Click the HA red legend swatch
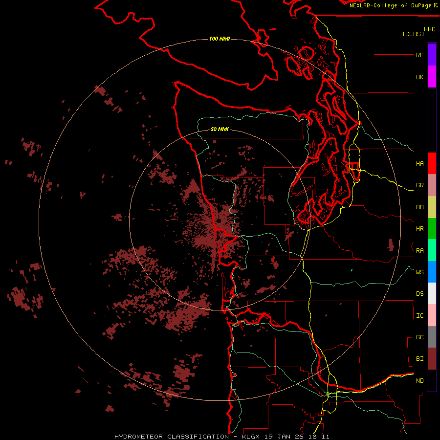Viewport: 440px width, 440px height. 432,163
